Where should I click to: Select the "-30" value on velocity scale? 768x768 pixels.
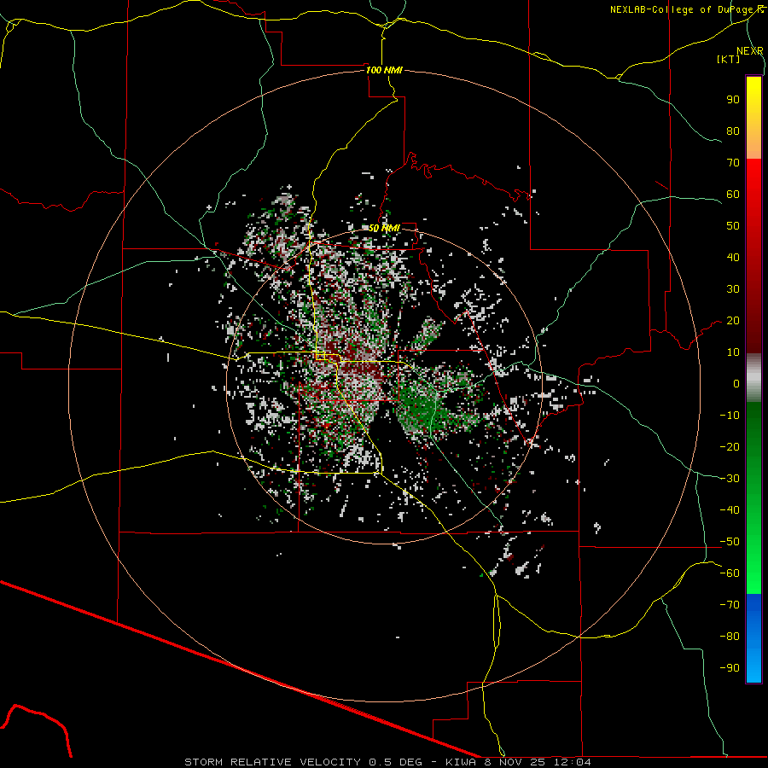(730, 479)
